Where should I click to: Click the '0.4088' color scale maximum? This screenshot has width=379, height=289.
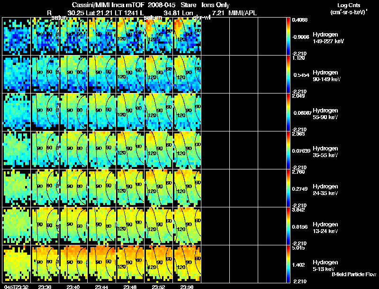pos(300,20)
